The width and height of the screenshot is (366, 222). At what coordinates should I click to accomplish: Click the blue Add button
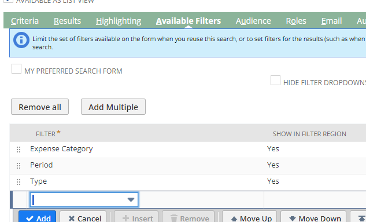pyautogui.click(x=38, y=217)
